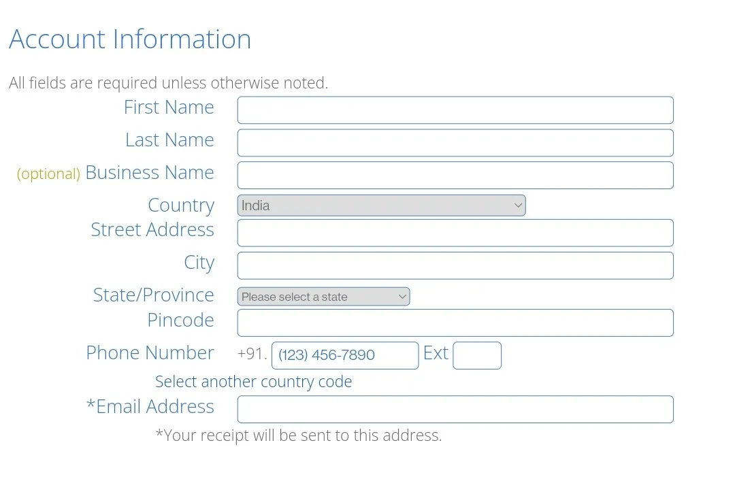Focus the Pincode input field
Screen dimensions: 735x494
[455, 323]
